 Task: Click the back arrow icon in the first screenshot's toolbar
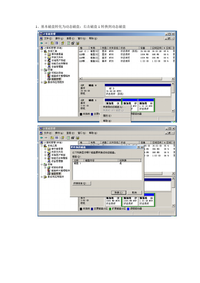tap(42, 43)
